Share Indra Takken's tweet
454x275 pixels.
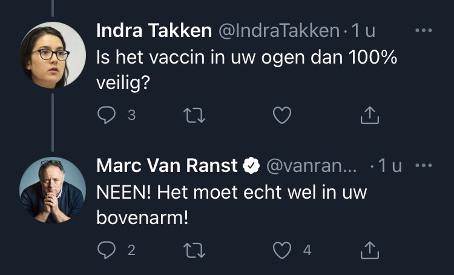tap(369, 115)
